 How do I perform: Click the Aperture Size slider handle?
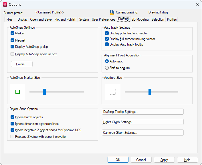(x=150, y=92)
